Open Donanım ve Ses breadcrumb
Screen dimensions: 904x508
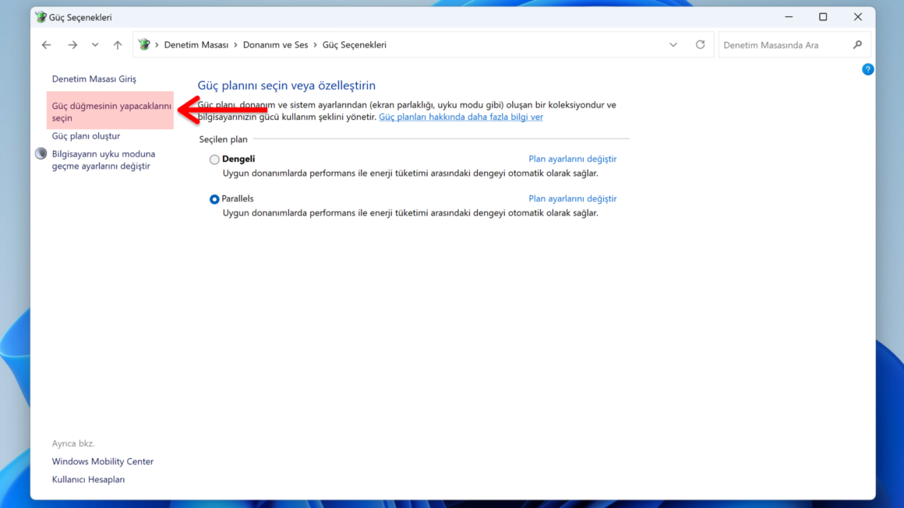[x=275, y=45]
